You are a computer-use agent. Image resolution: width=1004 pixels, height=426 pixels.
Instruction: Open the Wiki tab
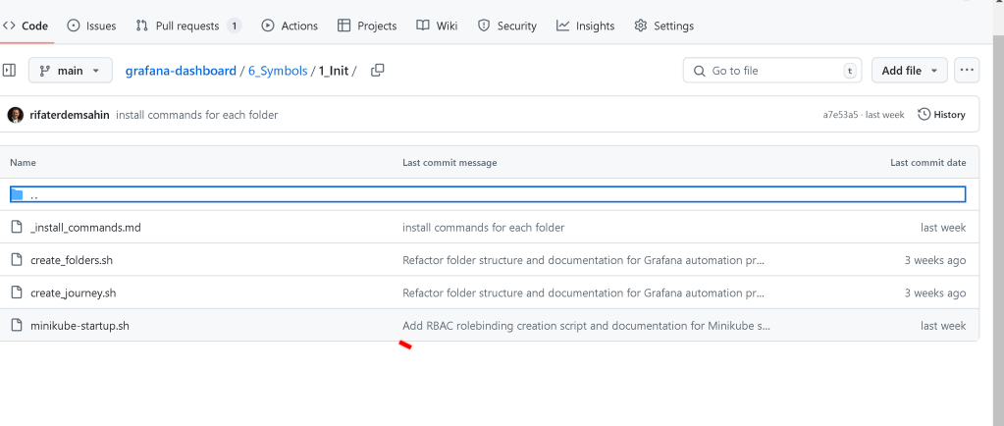(437, 26)
